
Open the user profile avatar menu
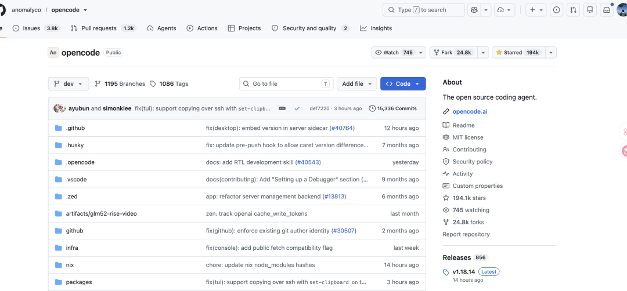coord(622,10)
